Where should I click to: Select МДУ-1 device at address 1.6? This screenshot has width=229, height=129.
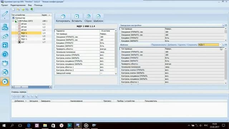[x=24, y=39]
